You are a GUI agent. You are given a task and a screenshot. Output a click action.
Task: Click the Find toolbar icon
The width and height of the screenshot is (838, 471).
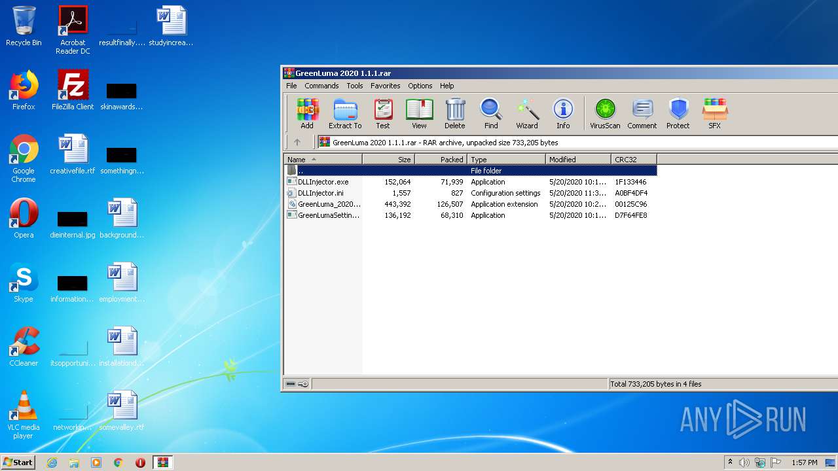pyautogui.click(x=491, y=113)
